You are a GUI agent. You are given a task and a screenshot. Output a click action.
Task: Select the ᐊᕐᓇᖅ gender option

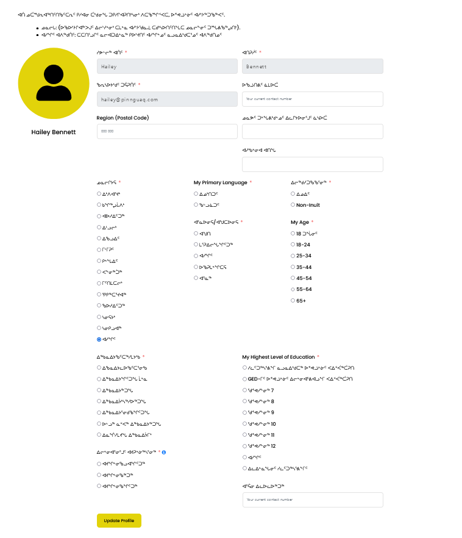pyautogui.click(x=196, y=278)
